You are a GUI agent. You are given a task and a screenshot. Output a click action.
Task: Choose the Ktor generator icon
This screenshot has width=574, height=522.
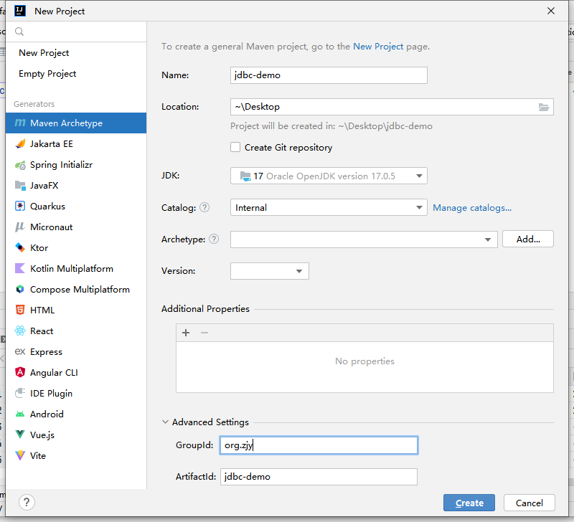[20, 248]
